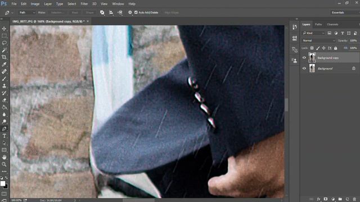Screen dimensions: 360x202
Task: Select the Hand tool
Action: coord(4,157)
